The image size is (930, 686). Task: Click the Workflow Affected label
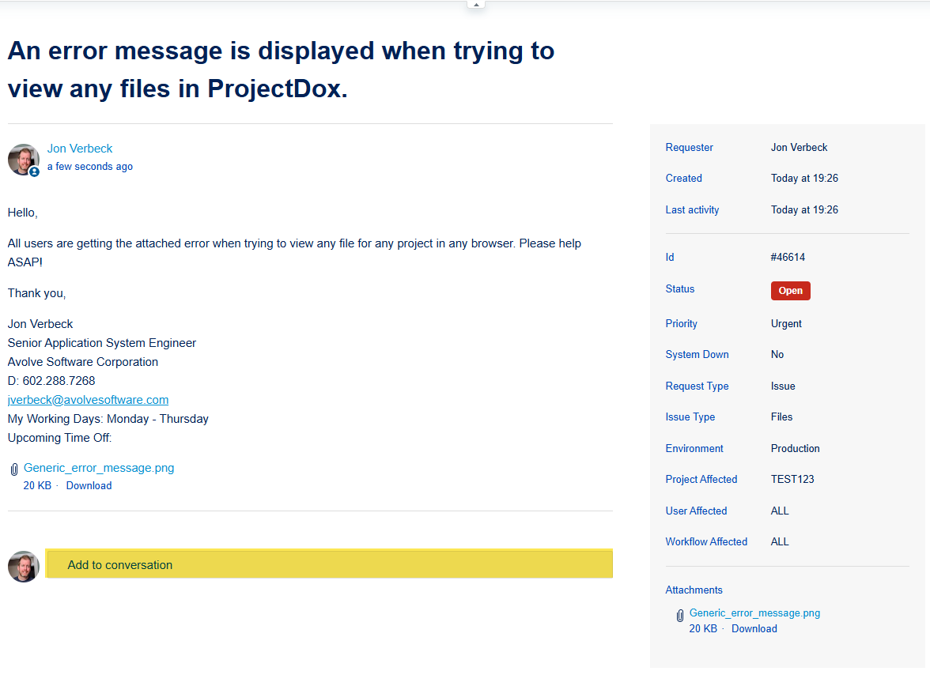click(x=705, y=542)
